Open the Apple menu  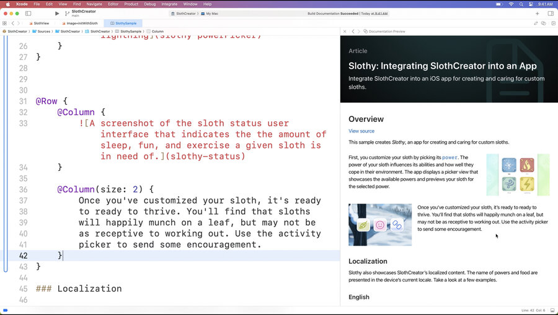(x=8, y=4)
